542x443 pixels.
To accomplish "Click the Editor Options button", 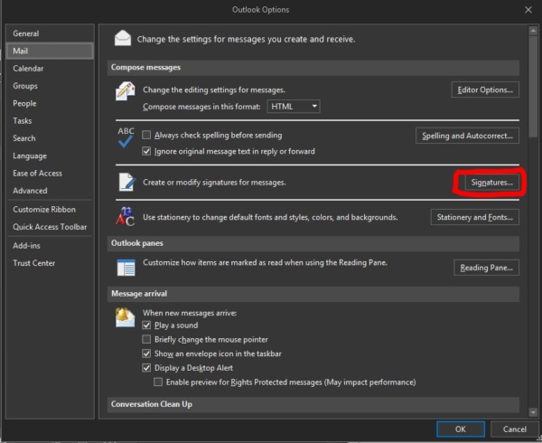I will click(485, 90).
